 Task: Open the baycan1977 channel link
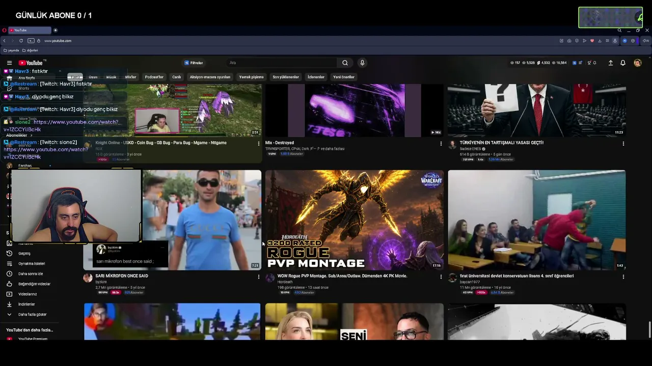[x=470, y=282]
